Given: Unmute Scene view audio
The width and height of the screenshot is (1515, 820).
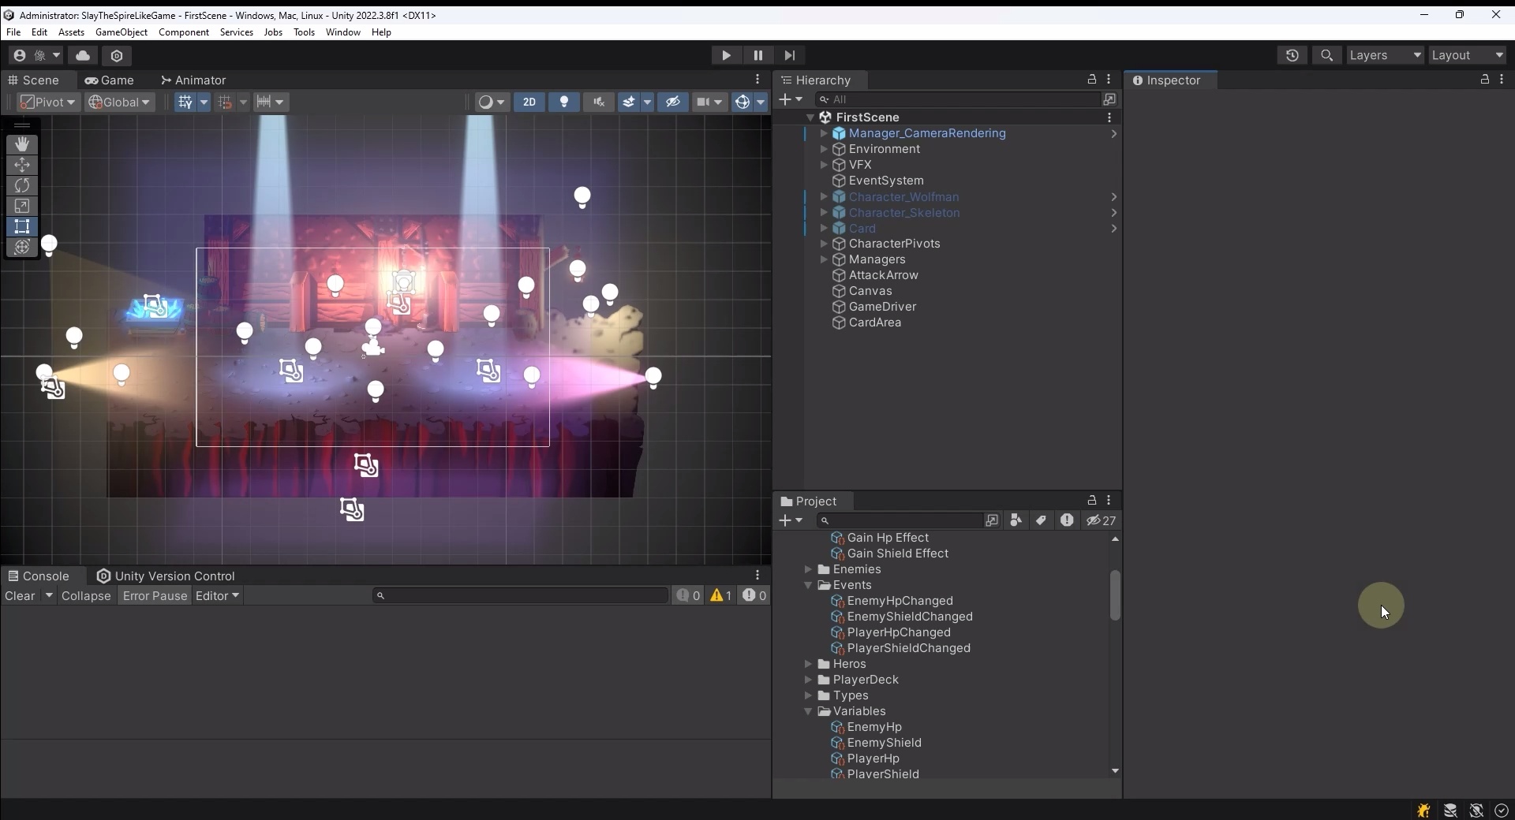Looking at the screenshot, I should click(600, 102).
